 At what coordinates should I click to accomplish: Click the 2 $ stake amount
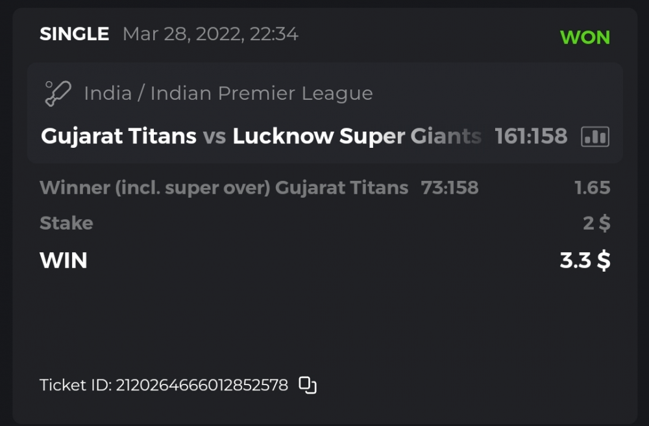(596, 223)
